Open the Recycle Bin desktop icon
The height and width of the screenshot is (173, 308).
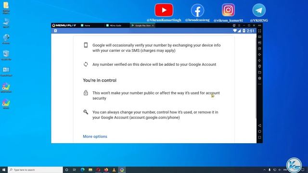coord(6,55)
